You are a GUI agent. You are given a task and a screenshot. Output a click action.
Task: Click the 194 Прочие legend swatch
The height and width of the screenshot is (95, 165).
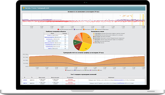(x=94, y=43)
